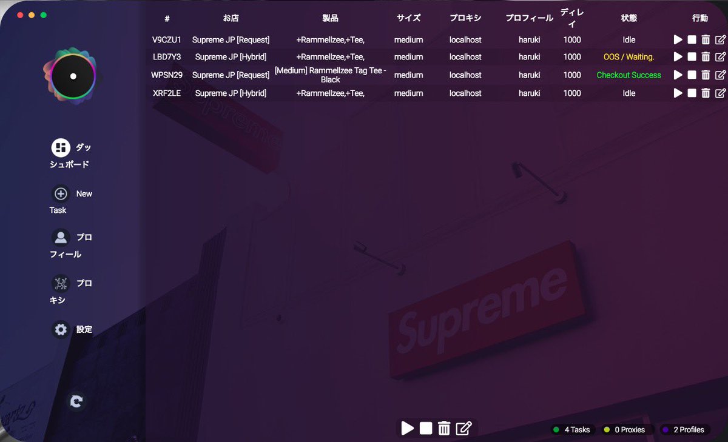Click medium size in row XRF2LE

pyautogui.click(x=408, y=93)
